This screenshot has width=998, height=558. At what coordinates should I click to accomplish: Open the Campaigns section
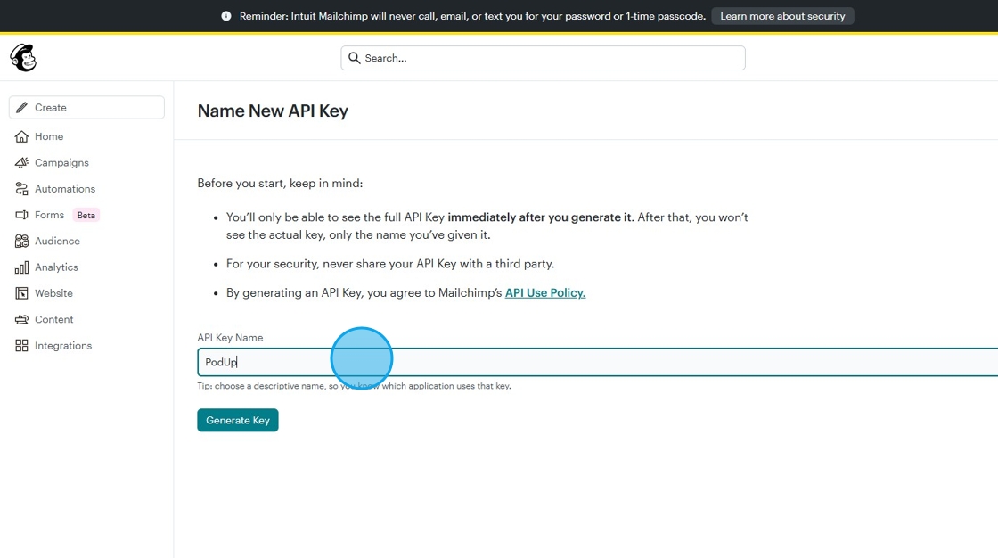[61, 162]
